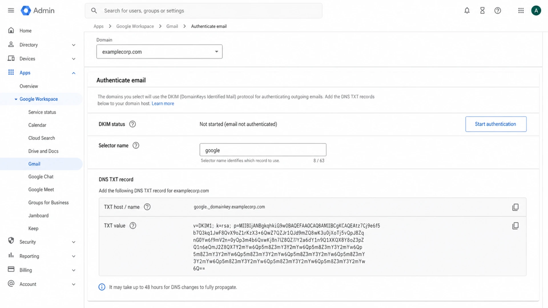The image size is (548, 308).
Task: Open Google Meet settings
Action: tap(41, 190)
